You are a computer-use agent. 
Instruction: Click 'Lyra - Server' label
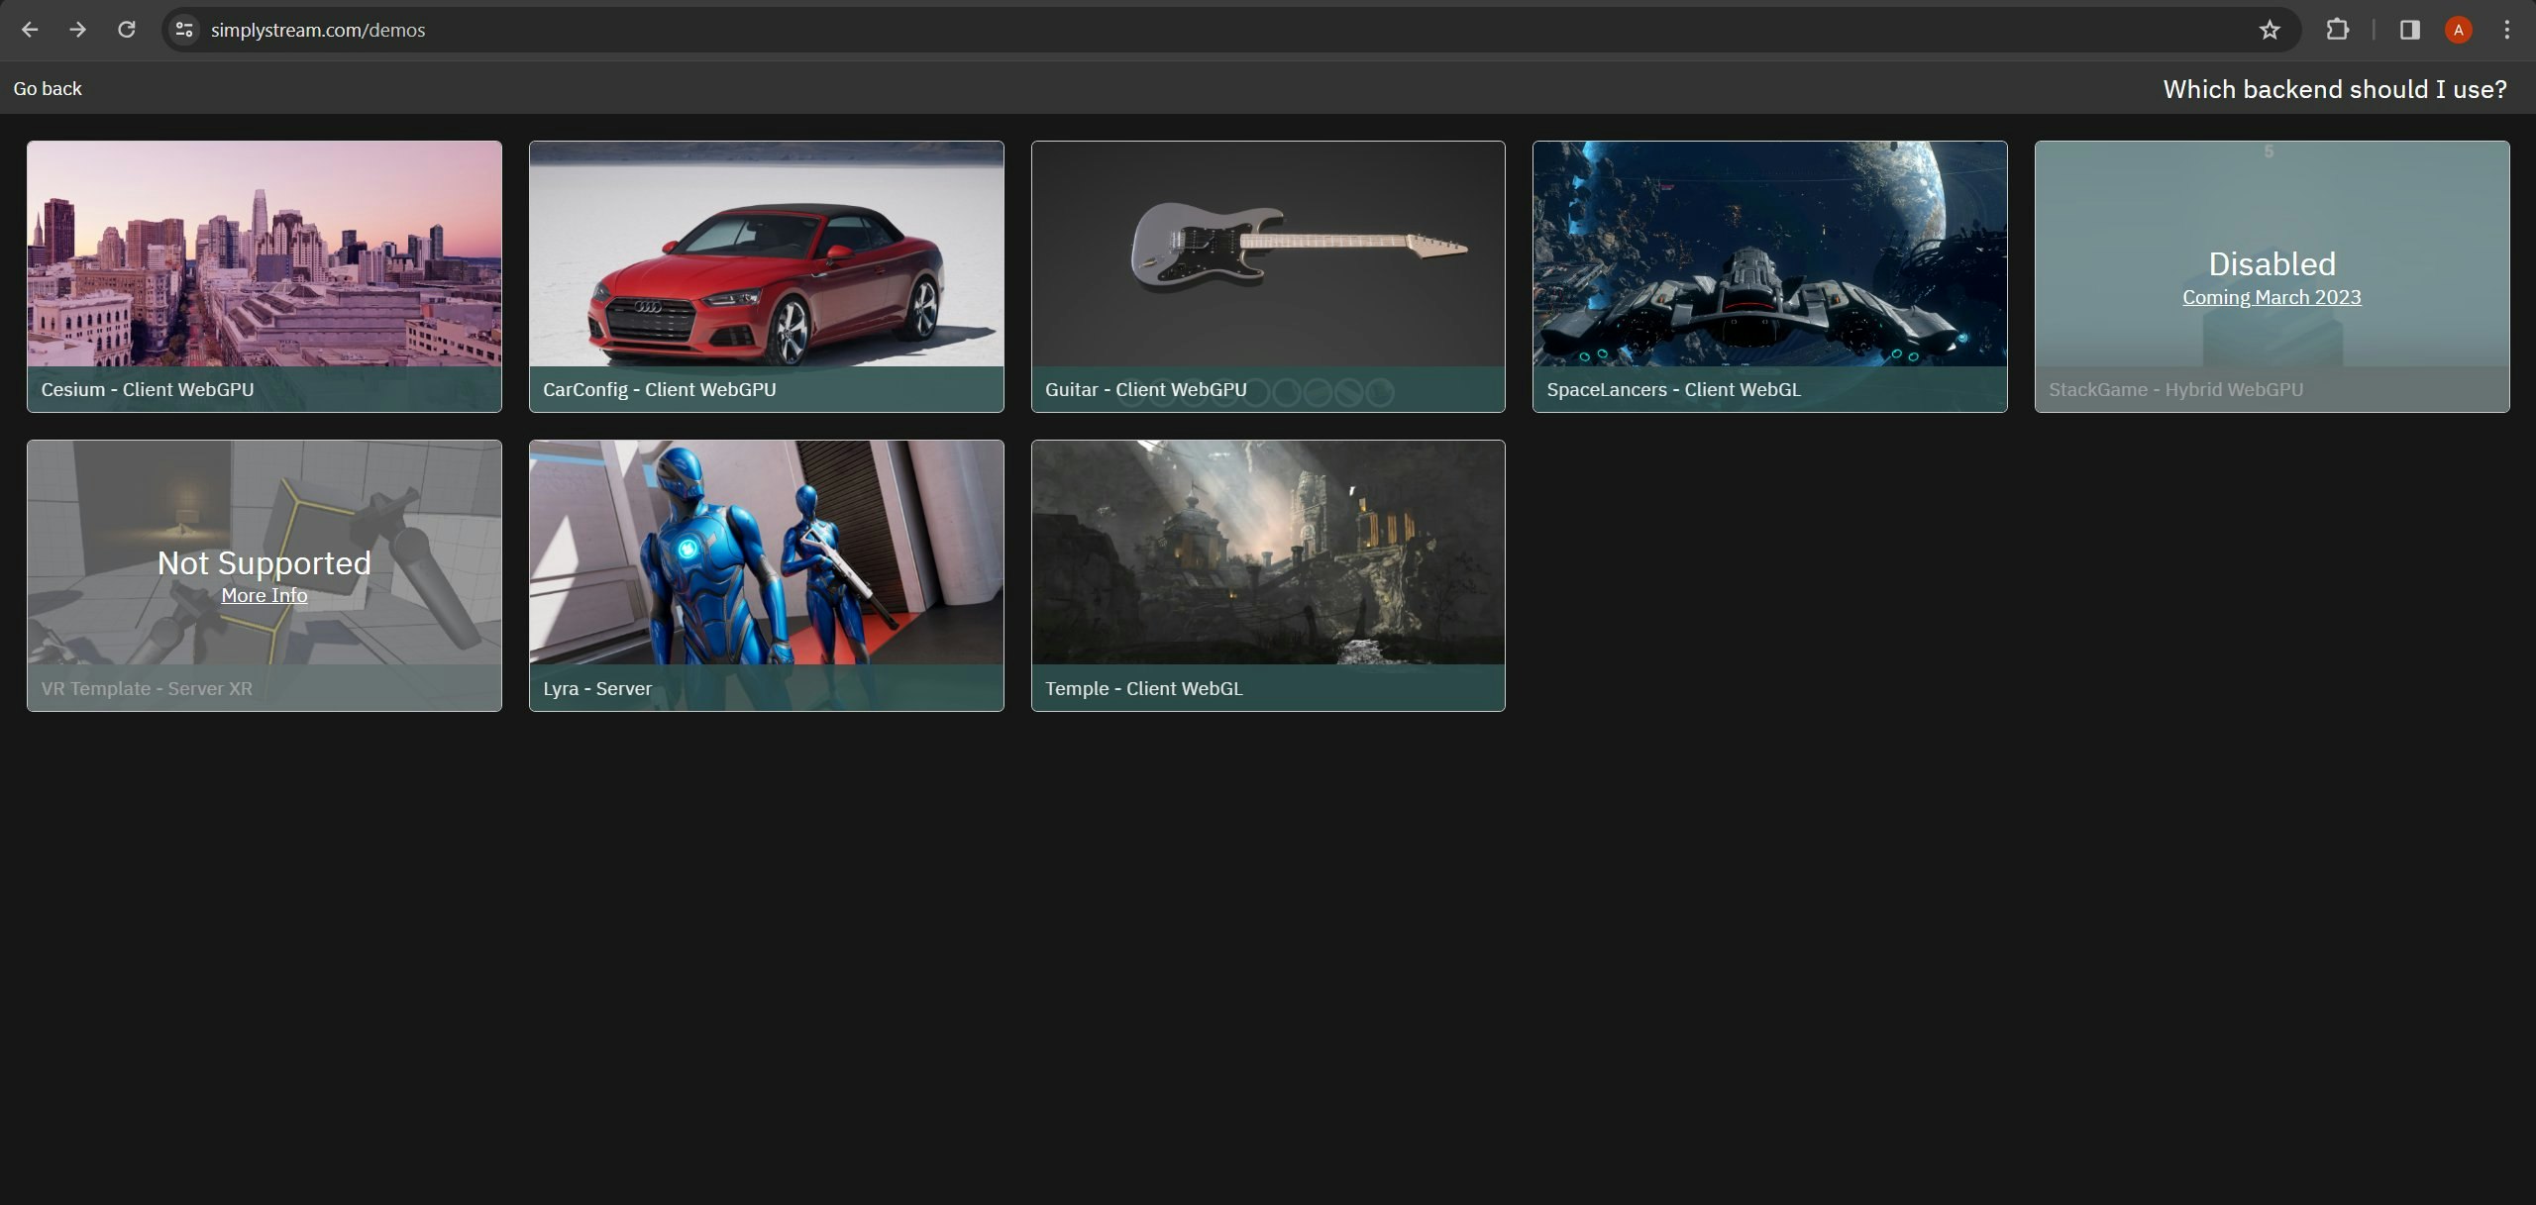click(x=597, y=688)
